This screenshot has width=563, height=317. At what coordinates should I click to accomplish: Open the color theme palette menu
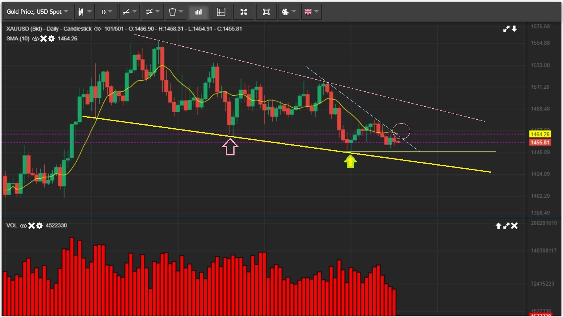tap(289, 12)
